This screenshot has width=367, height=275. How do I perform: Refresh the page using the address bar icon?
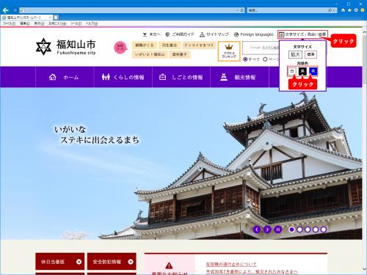pos(242,10)
